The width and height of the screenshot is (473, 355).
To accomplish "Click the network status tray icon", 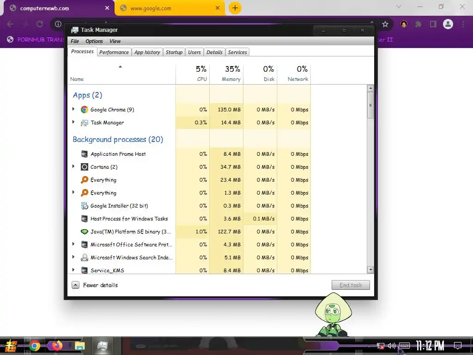I will pyautogui.click(x=381, y=346).
